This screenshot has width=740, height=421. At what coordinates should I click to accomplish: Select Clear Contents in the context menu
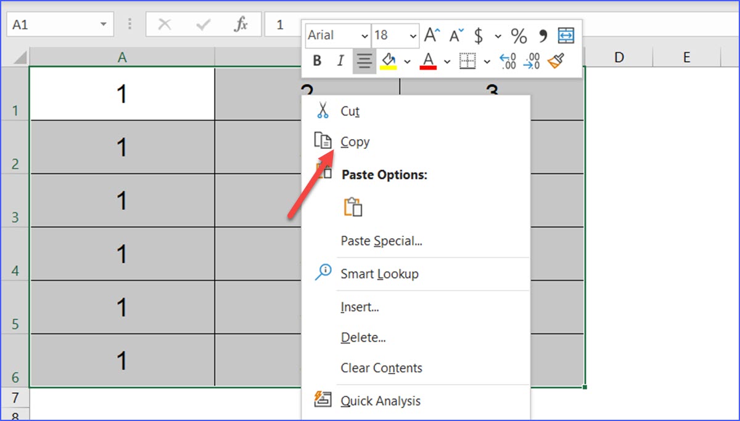tap(380, 367)
